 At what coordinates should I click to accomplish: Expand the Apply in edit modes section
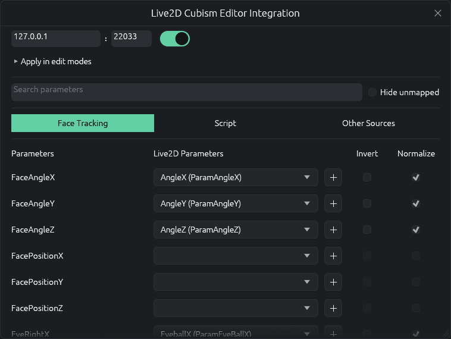pyautogui.click(x=52, y=61)
